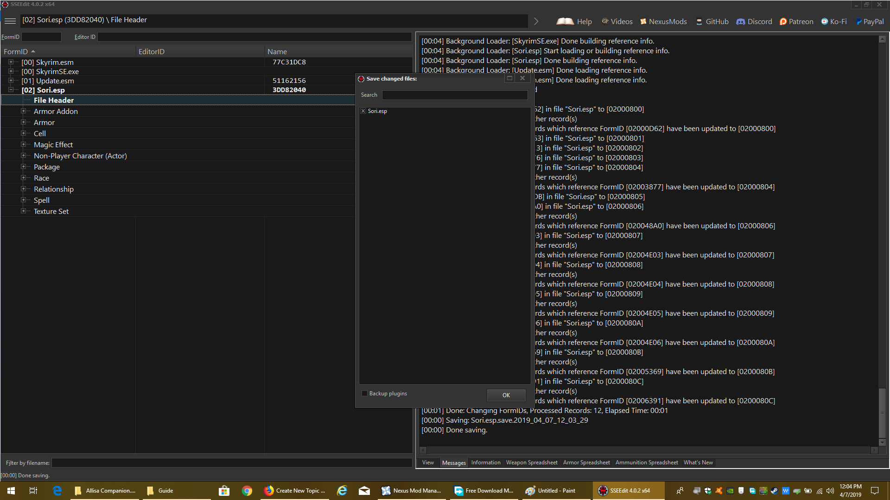Open the GitHub link
The width and height of the screenshot is (890, 500).
coord(712,21)
